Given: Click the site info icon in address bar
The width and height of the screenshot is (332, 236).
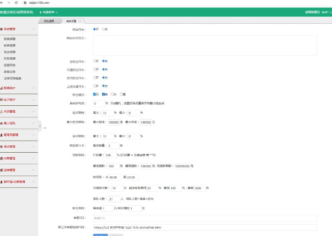Looking at the screenshot, I should tap(25, 2).
